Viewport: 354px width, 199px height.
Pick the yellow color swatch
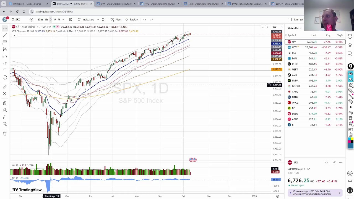point(352,139)
